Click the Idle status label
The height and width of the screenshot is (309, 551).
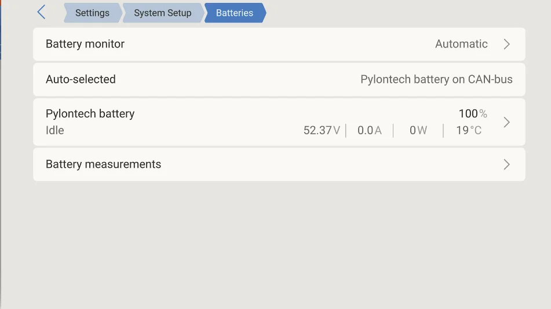tap(55, 130)
